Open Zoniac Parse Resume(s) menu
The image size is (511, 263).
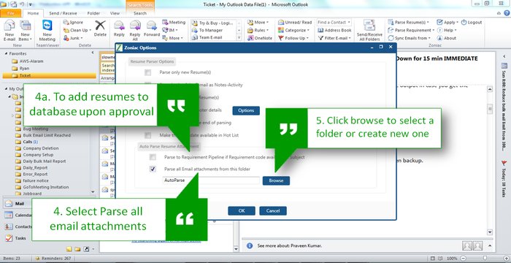[x=408, y=22]
